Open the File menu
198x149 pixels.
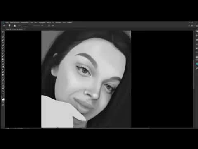pos(7,22)
